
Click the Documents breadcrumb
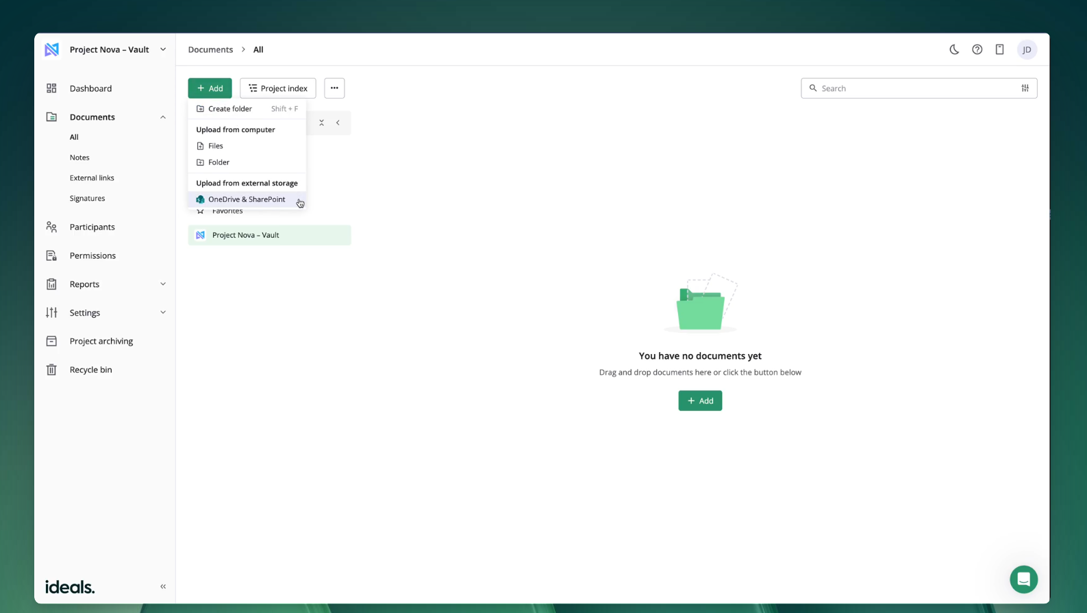click(210, 49)
